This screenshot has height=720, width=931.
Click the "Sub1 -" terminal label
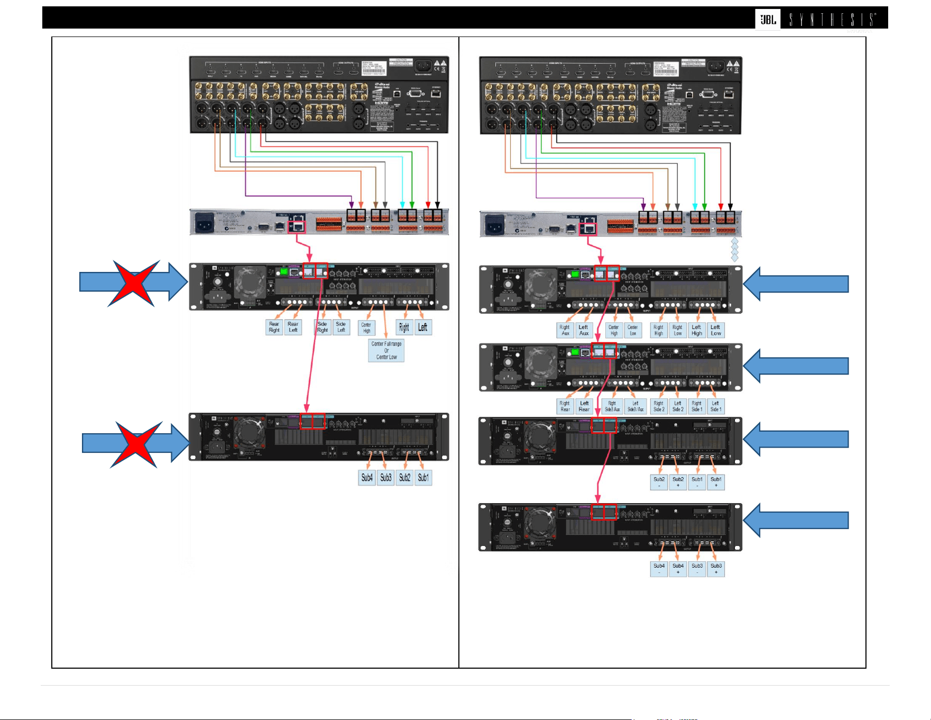click(x=697, y=482)
